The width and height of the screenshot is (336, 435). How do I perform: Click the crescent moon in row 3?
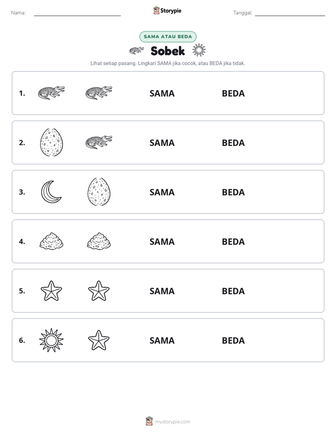(51, 192)
